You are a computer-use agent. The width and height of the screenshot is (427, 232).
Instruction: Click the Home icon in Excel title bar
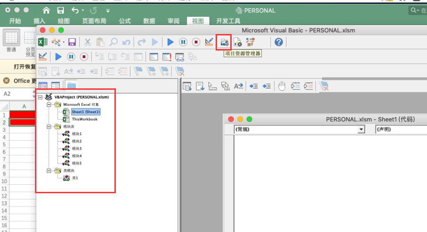tap(46, 10)
